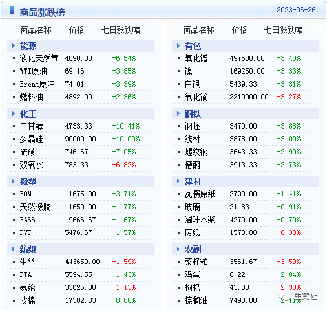Select POM commodity name

click(x=26, y=194)
